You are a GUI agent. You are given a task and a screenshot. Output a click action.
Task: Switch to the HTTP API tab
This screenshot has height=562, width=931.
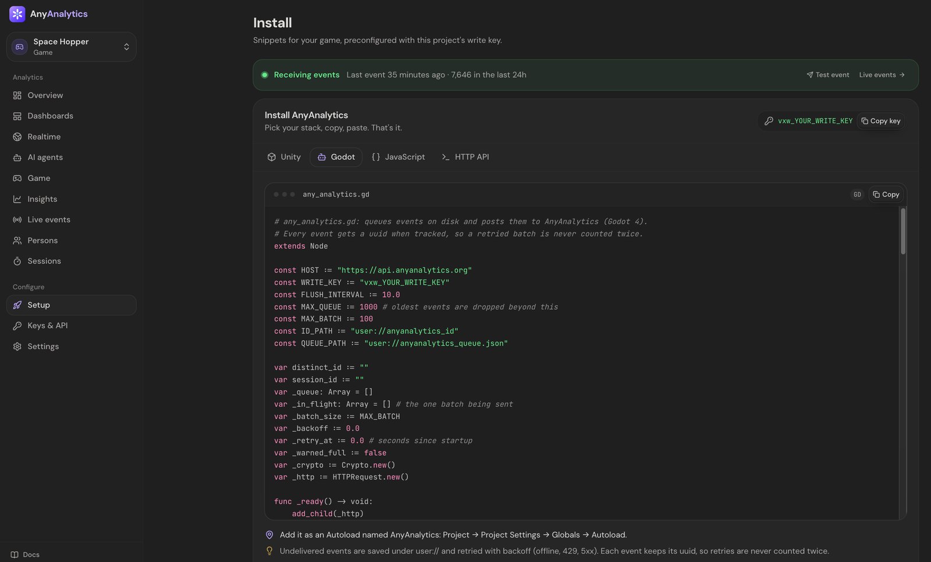pos(465,157)
